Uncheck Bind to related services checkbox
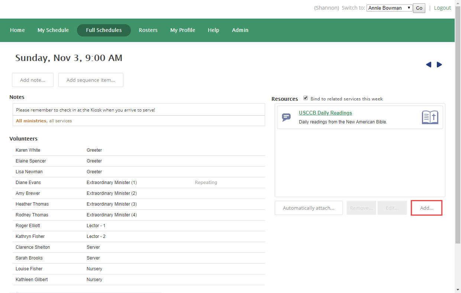Screen dimensions: 461x293 click(306, 98)
